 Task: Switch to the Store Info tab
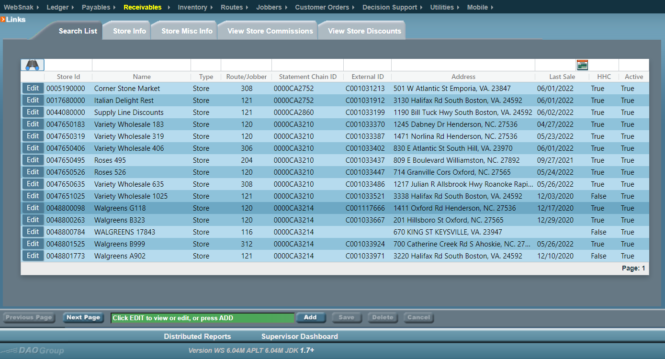point(129,31)
